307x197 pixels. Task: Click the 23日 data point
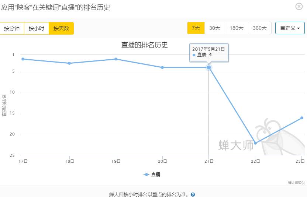(x=302, y=118)
